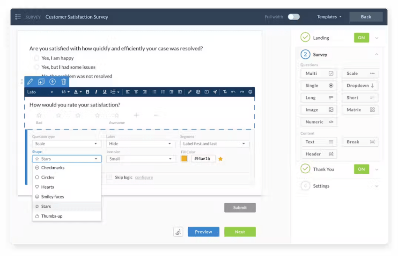Turn off the Landing ON toggle
398x256 pixels.
tap(361, 38)
